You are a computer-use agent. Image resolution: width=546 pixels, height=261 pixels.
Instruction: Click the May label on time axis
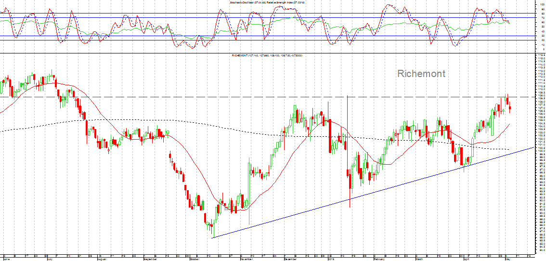[507, 259]
